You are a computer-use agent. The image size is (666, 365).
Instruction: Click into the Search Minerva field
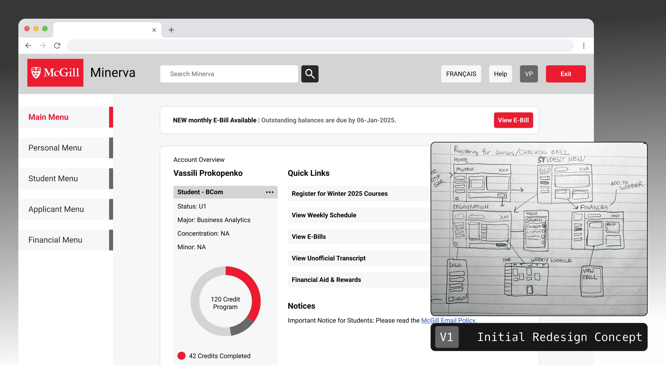pyautogui.click(x=229, y=74)
